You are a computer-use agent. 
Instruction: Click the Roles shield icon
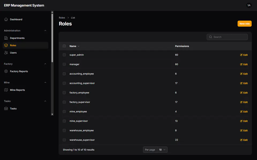point(6,45)
